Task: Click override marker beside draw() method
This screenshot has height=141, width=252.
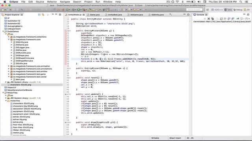Action: [x=66, y=122]
